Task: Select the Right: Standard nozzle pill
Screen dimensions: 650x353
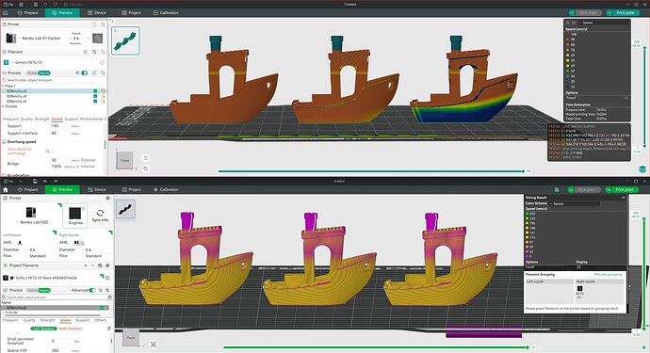Action: coord(70,329)
